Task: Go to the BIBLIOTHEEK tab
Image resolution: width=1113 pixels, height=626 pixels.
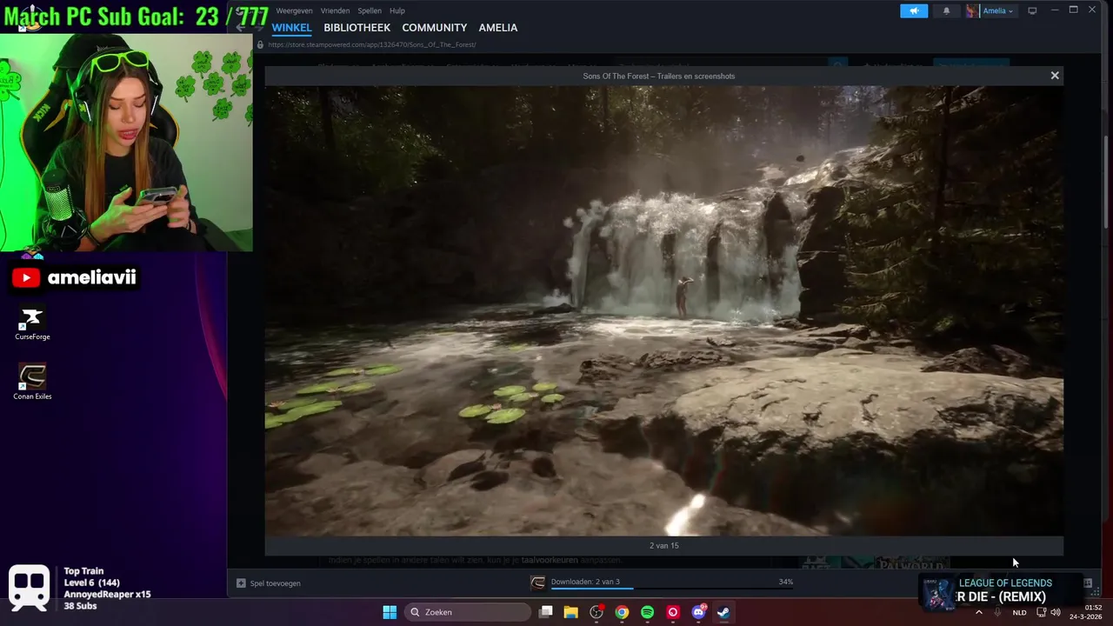Action: (357, 28)
